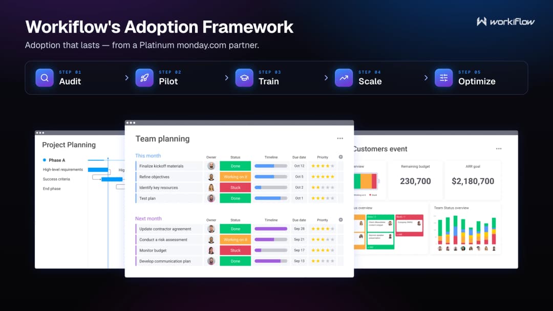Viewport: 553px width, 311px height.
Task: Add column with This month plus icon
Action: pyautogui.click(x=341, y=157)
